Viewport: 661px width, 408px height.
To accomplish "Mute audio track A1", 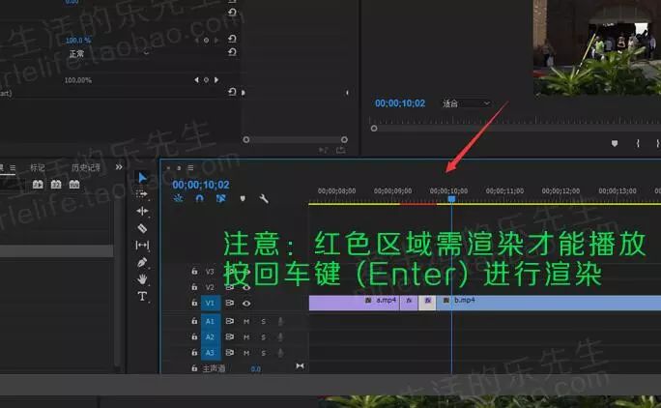I will tap(246, 322).
